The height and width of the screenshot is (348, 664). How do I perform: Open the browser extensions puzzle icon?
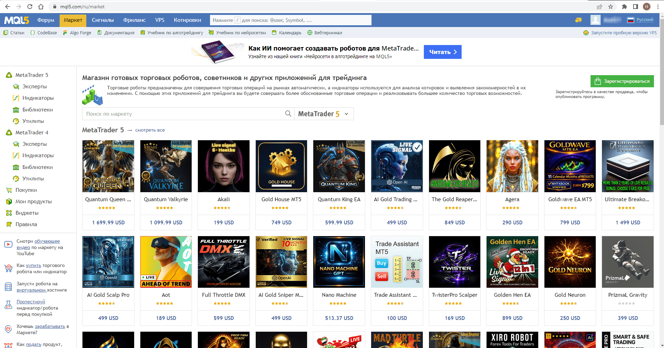point(624,7)
